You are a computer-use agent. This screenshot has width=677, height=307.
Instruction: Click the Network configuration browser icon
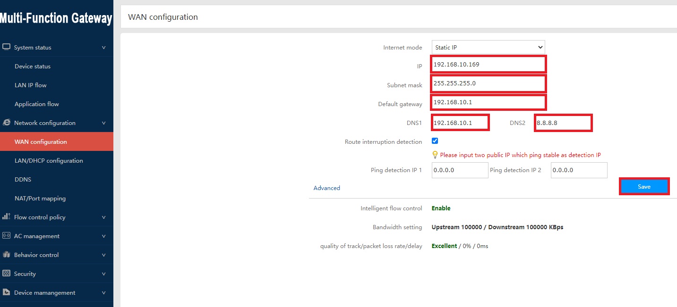7,123
